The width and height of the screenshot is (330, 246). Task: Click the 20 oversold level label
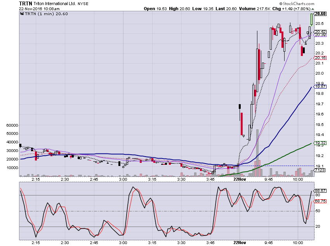(x=318, y=227)
